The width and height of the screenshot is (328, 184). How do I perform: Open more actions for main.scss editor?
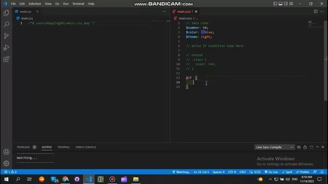[322, 11]
